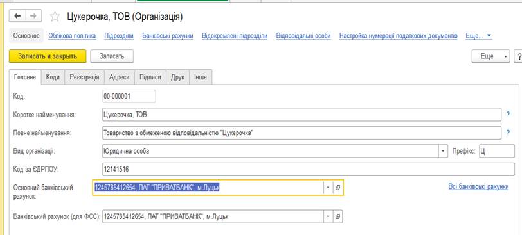Open the Еще... navigation dropdown
The image size is (522, 235).
479,36
